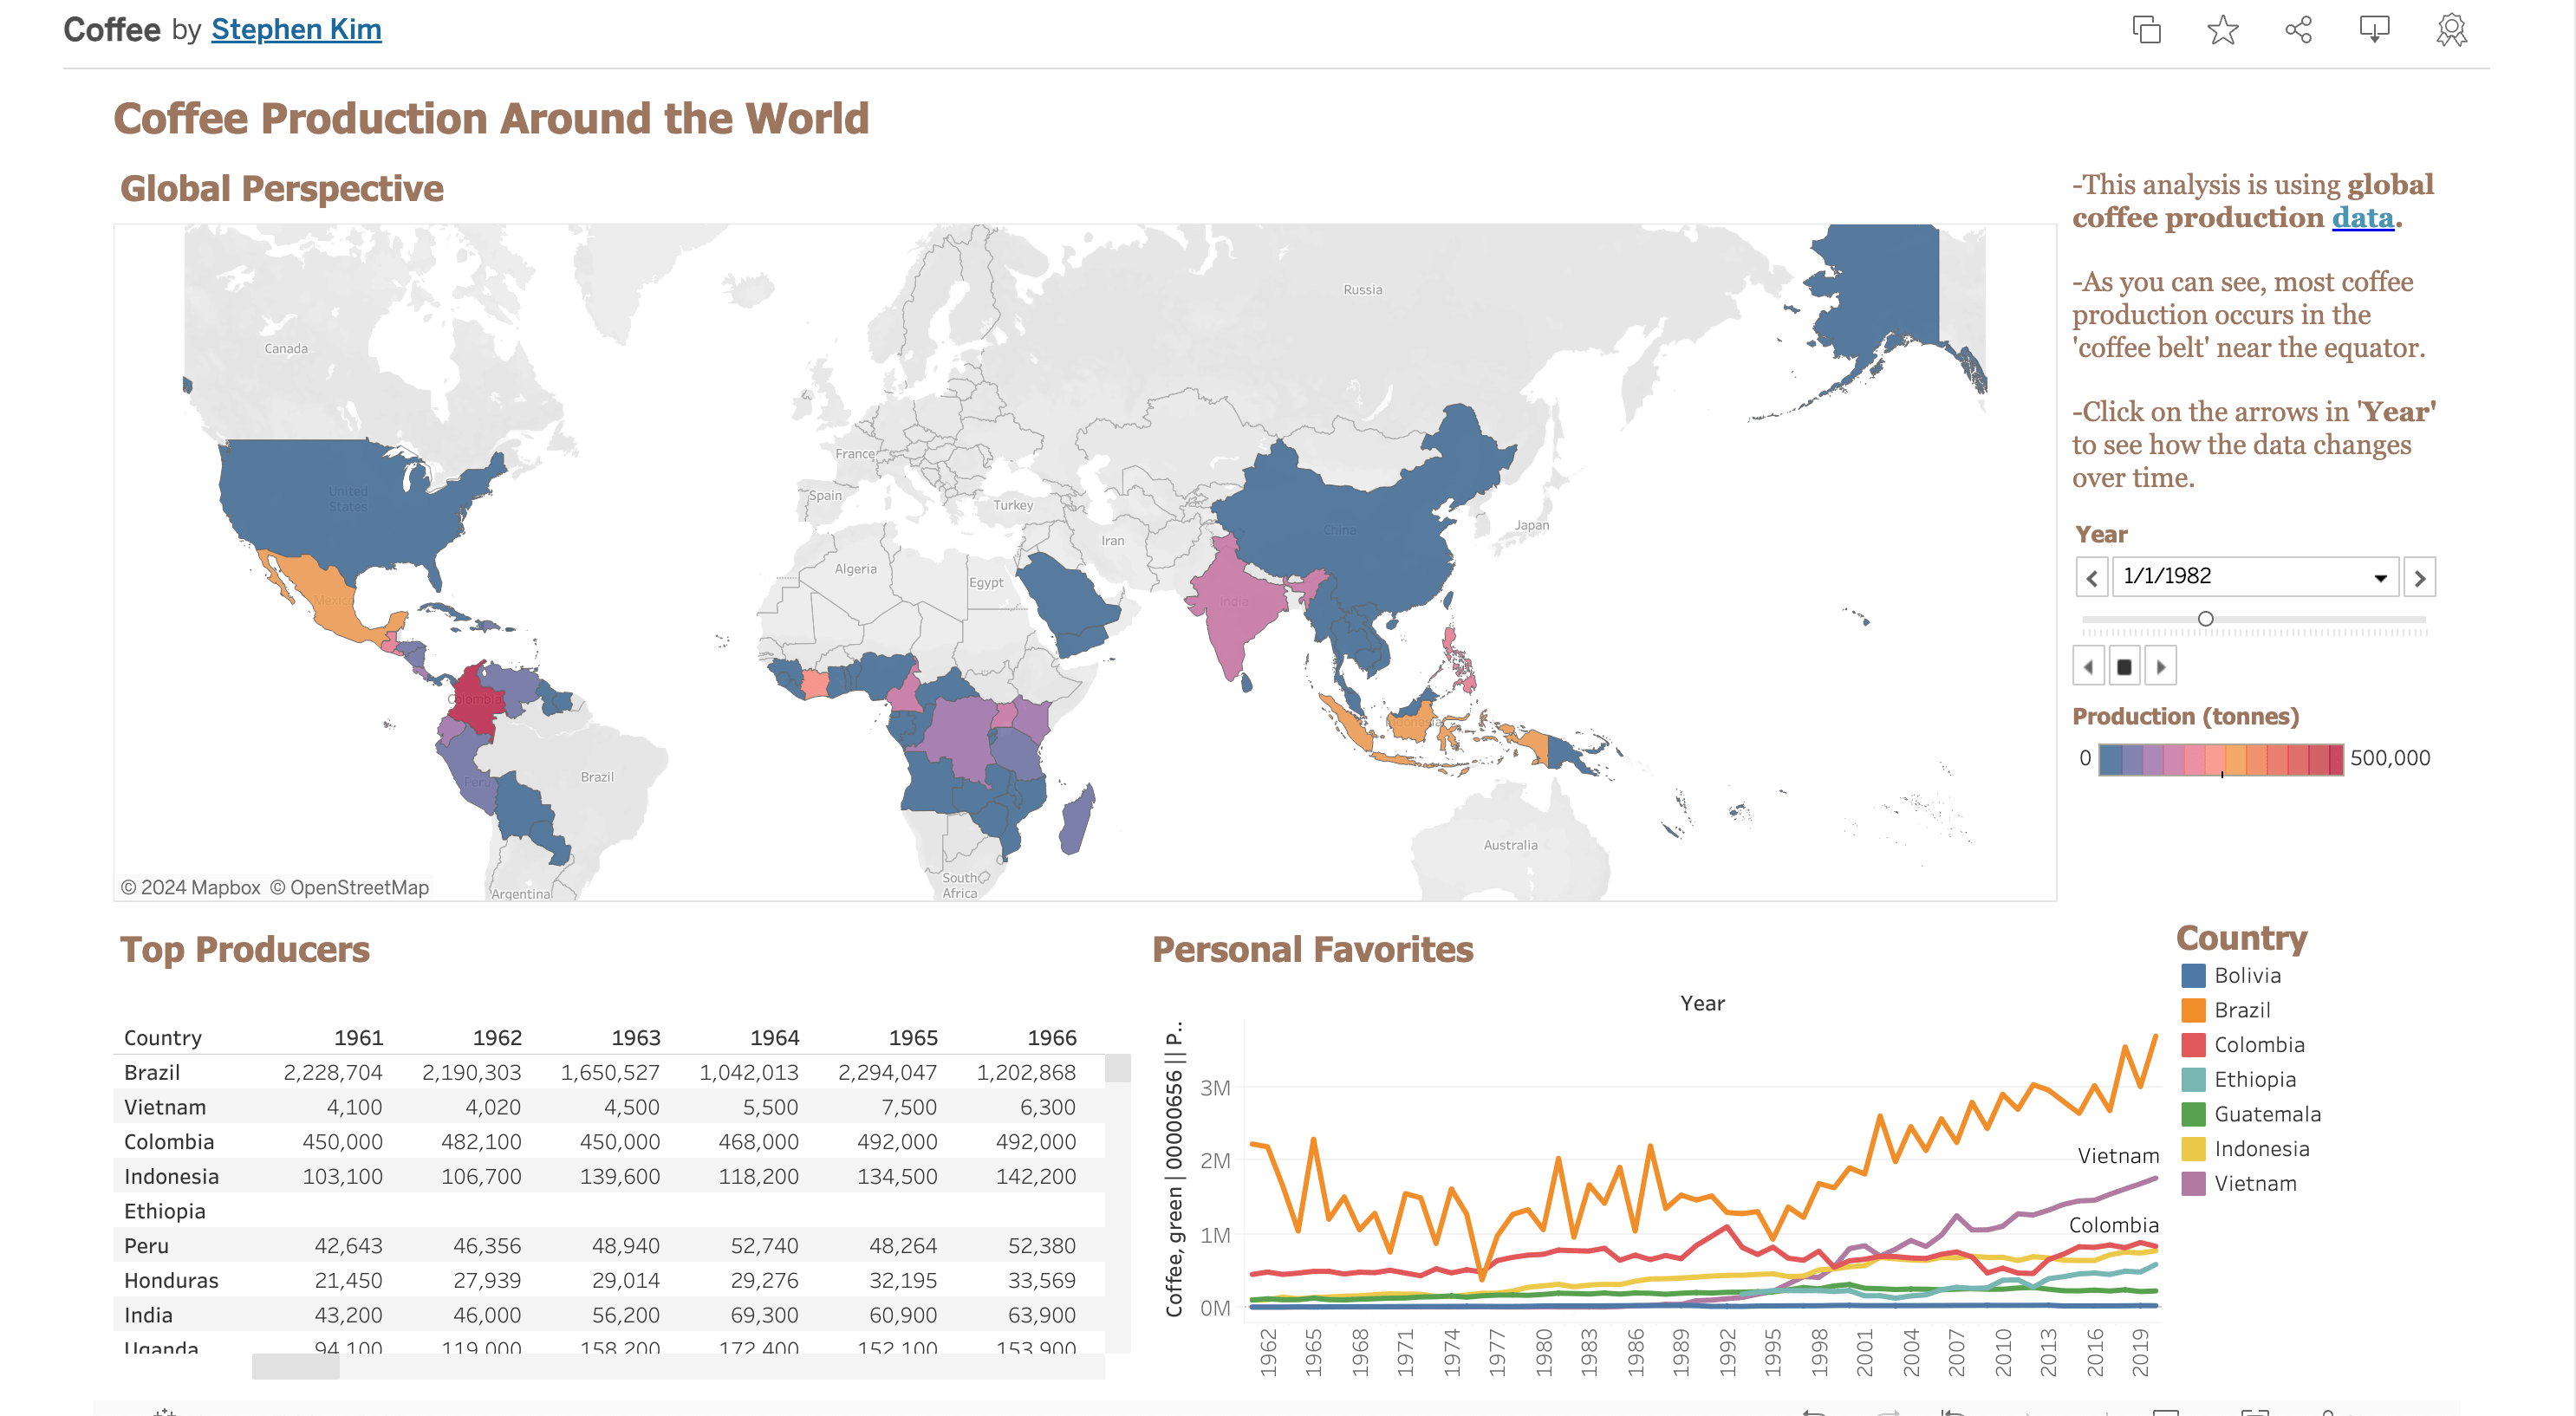
Task: Toggle Vietnam in the Country legend
Action: coord(2254,1183)
